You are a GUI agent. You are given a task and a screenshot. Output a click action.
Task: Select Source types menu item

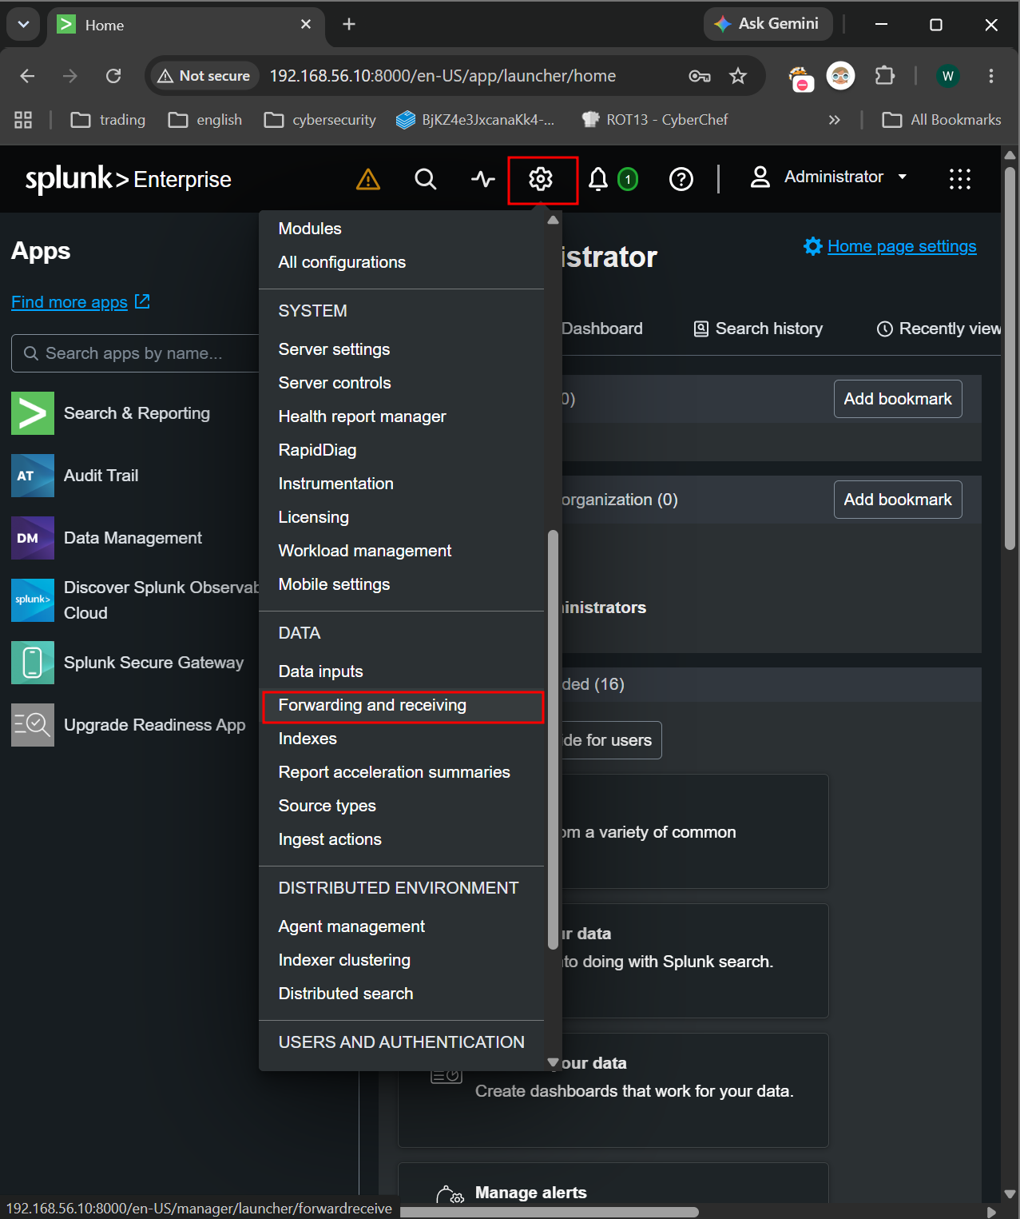point(327,806)
